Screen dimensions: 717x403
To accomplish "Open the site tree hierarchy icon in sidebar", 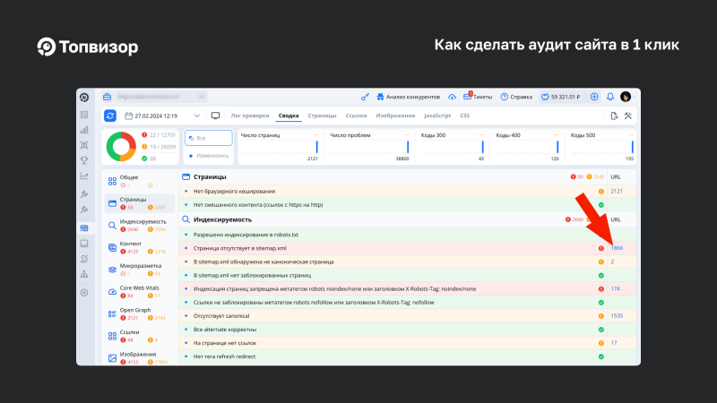I will click(84, 274).
